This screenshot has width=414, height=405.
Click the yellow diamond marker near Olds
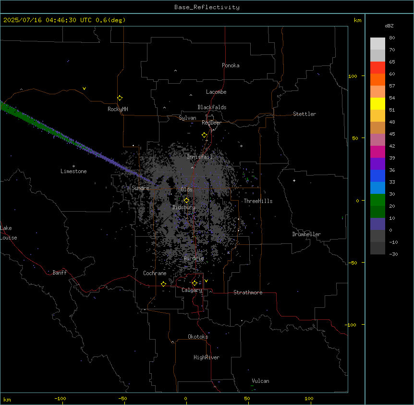click(x=186, y=201)
